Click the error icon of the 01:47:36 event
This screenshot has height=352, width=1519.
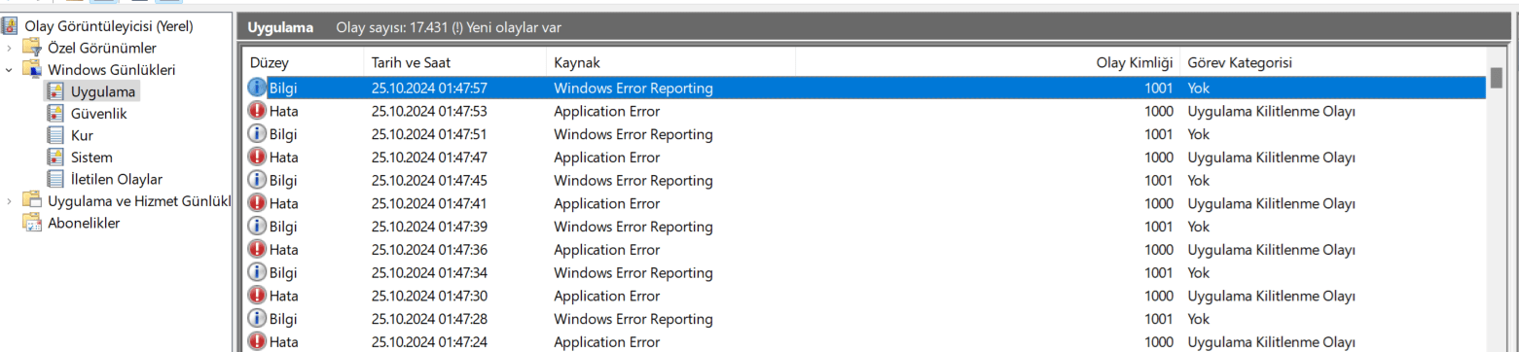click(x=257, y=250)
